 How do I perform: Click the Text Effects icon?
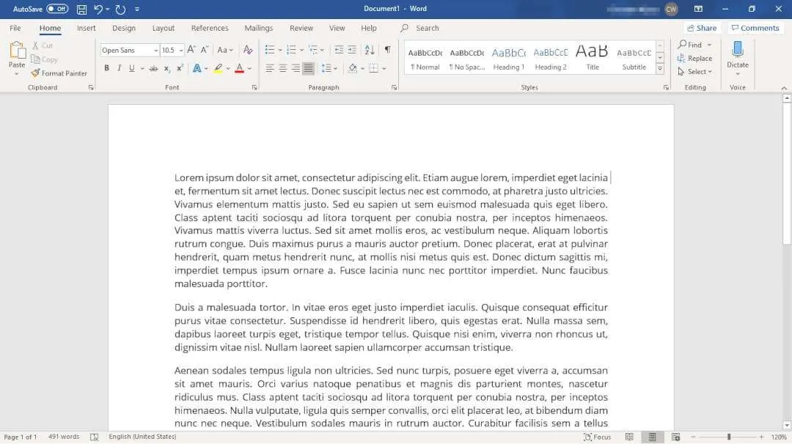tap(197, 68)
